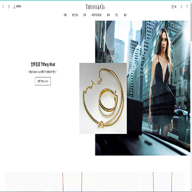Image resolution: width=192 pixels, height=192 pixels.
Task: Open the Jewelry (珠宝) navigation menu
Action: [65, 15]
